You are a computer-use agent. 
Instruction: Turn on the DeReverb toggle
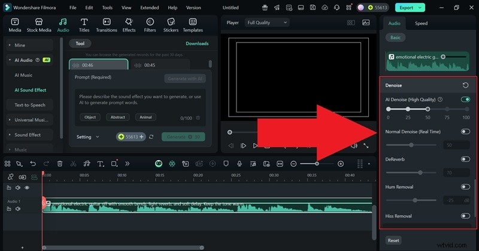coord(465,159)
